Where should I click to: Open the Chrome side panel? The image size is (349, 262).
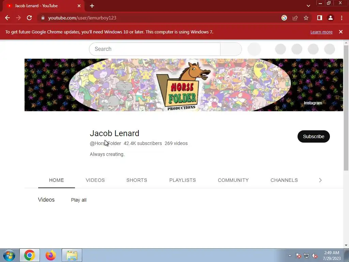[320, 18]
